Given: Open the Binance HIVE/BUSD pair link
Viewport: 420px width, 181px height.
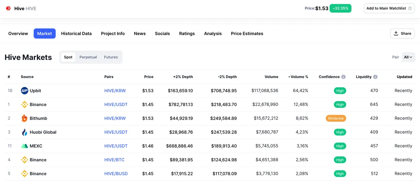Looking at the screenshot, I should click(x=116, y=174).
